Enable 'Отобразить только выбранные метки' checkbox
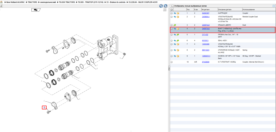 pyautogui.click(x=173, y=6)
